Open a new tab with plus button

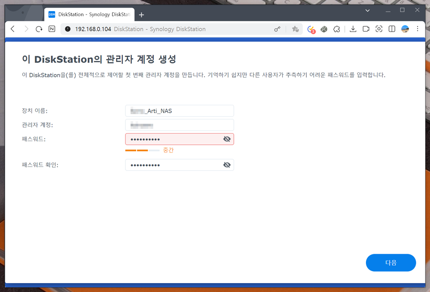pyautogui.click(x=142, y=15)
